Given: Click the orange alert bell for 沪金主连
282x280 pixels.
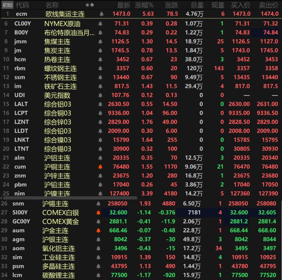Looking at the screenshot, I should click(x=98, y=230).
